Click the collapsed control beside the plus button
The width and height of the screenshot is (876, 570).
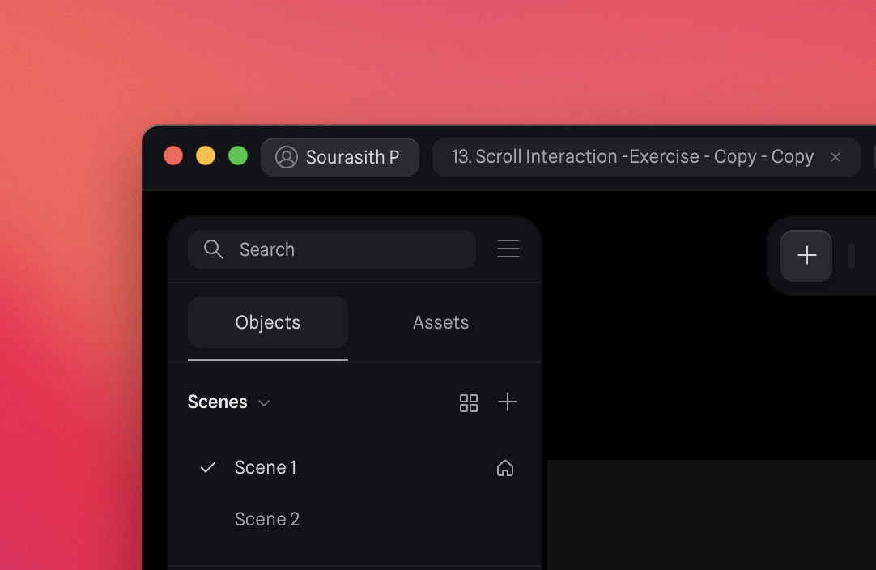(851, 255)
